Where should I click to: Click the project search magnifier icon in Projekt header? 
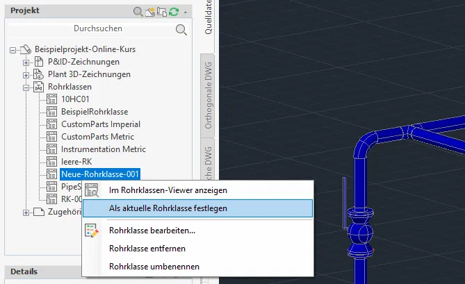(x=138, y=12)
